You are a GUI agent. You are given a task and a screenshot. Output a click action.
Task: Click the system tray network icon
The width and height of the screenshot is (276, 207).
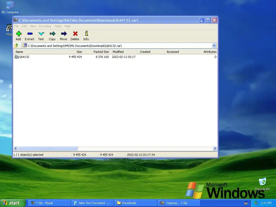pos(256,203)
